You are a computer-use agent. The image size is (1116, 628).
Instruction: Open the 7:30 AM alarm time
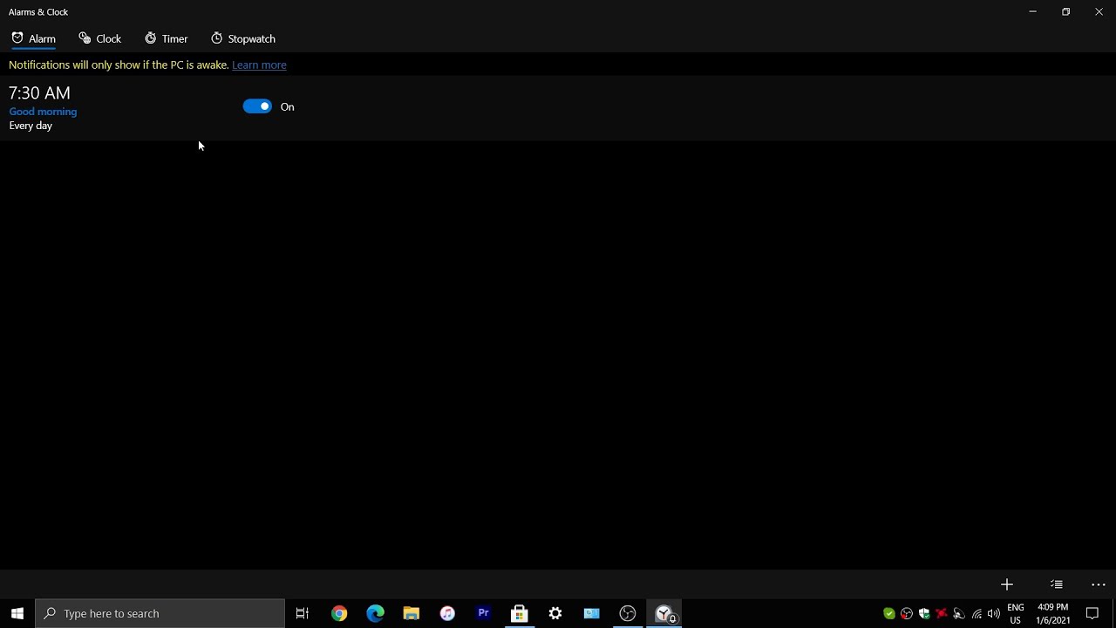click(x=39, y=92)
